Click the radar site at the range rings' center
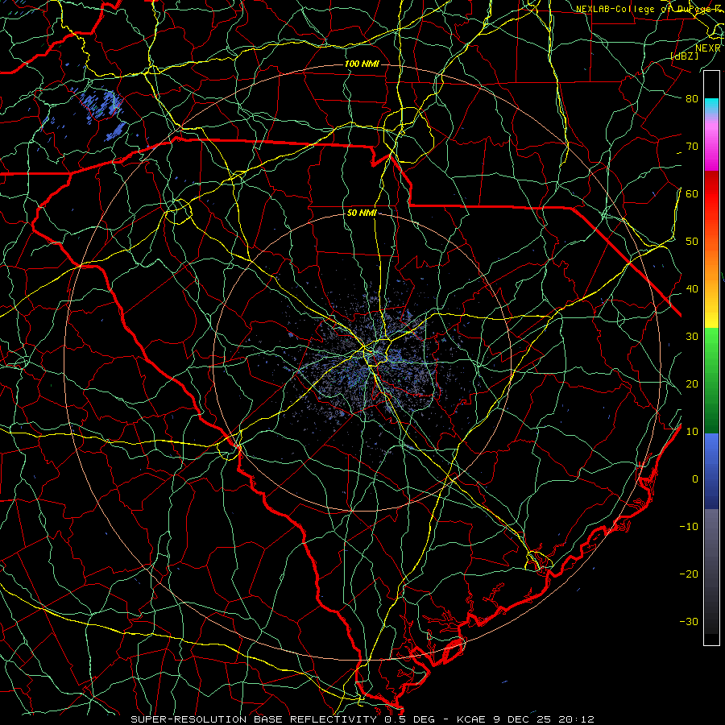The image size is (725, 725). pos(363,362)
